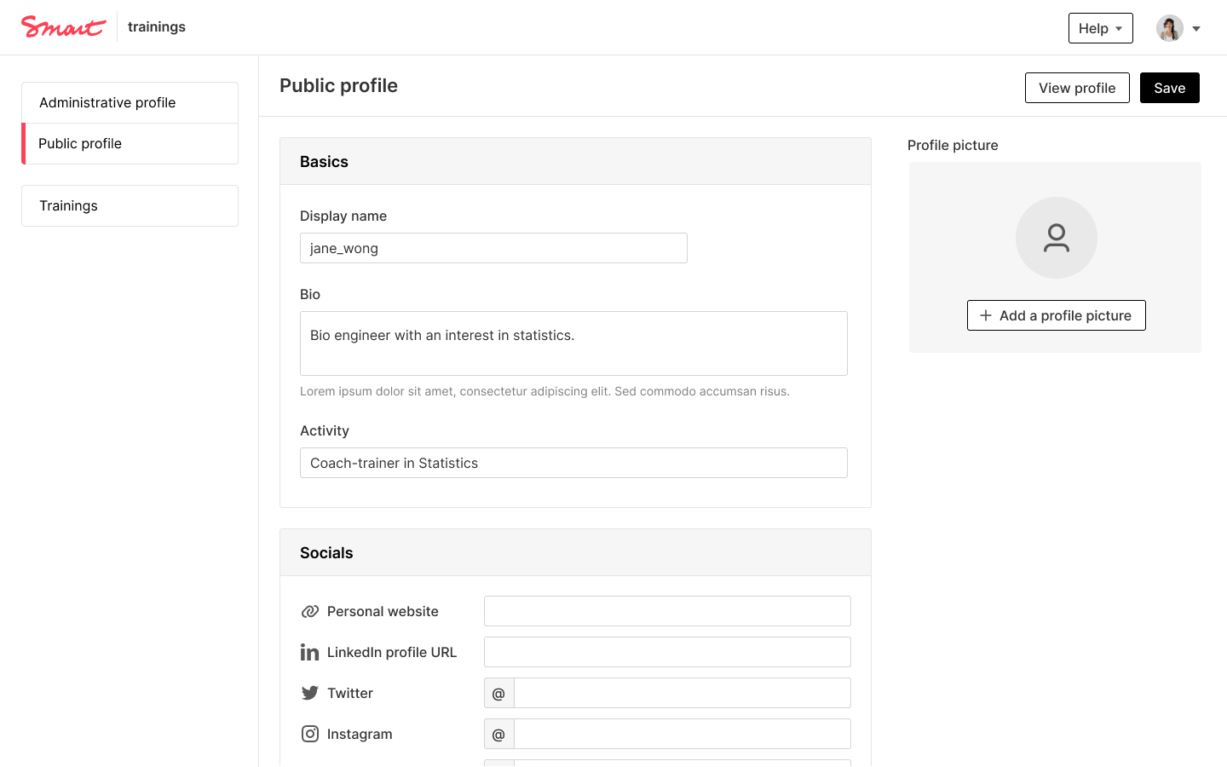Click the Display name label
This screenshot has height=767, width=1227.
[343, 216]
